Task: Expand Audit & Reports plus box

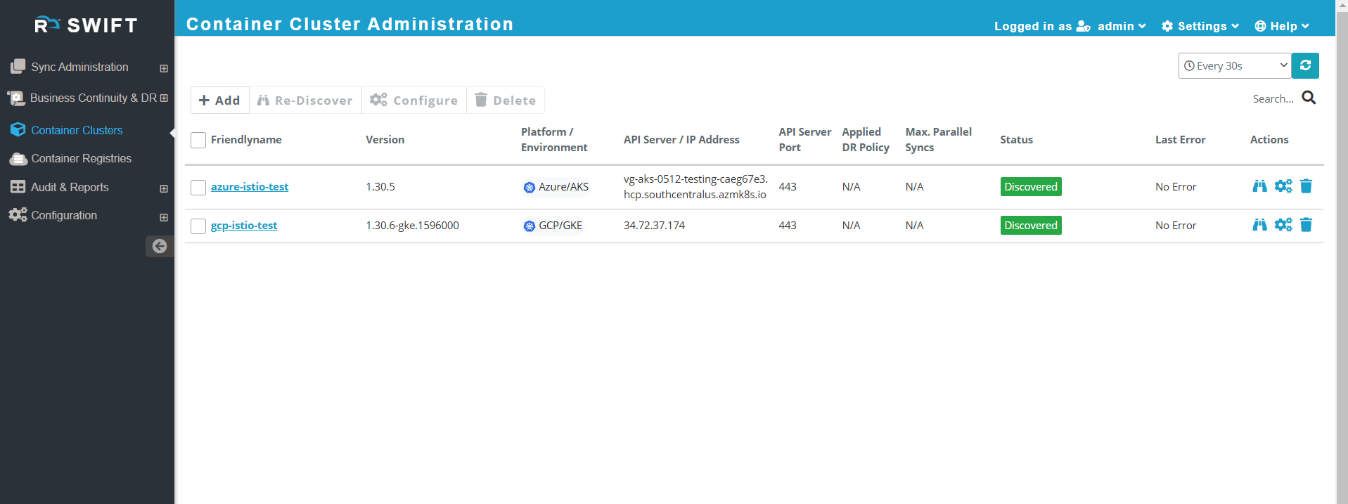Action: click(x=164, y=188)
